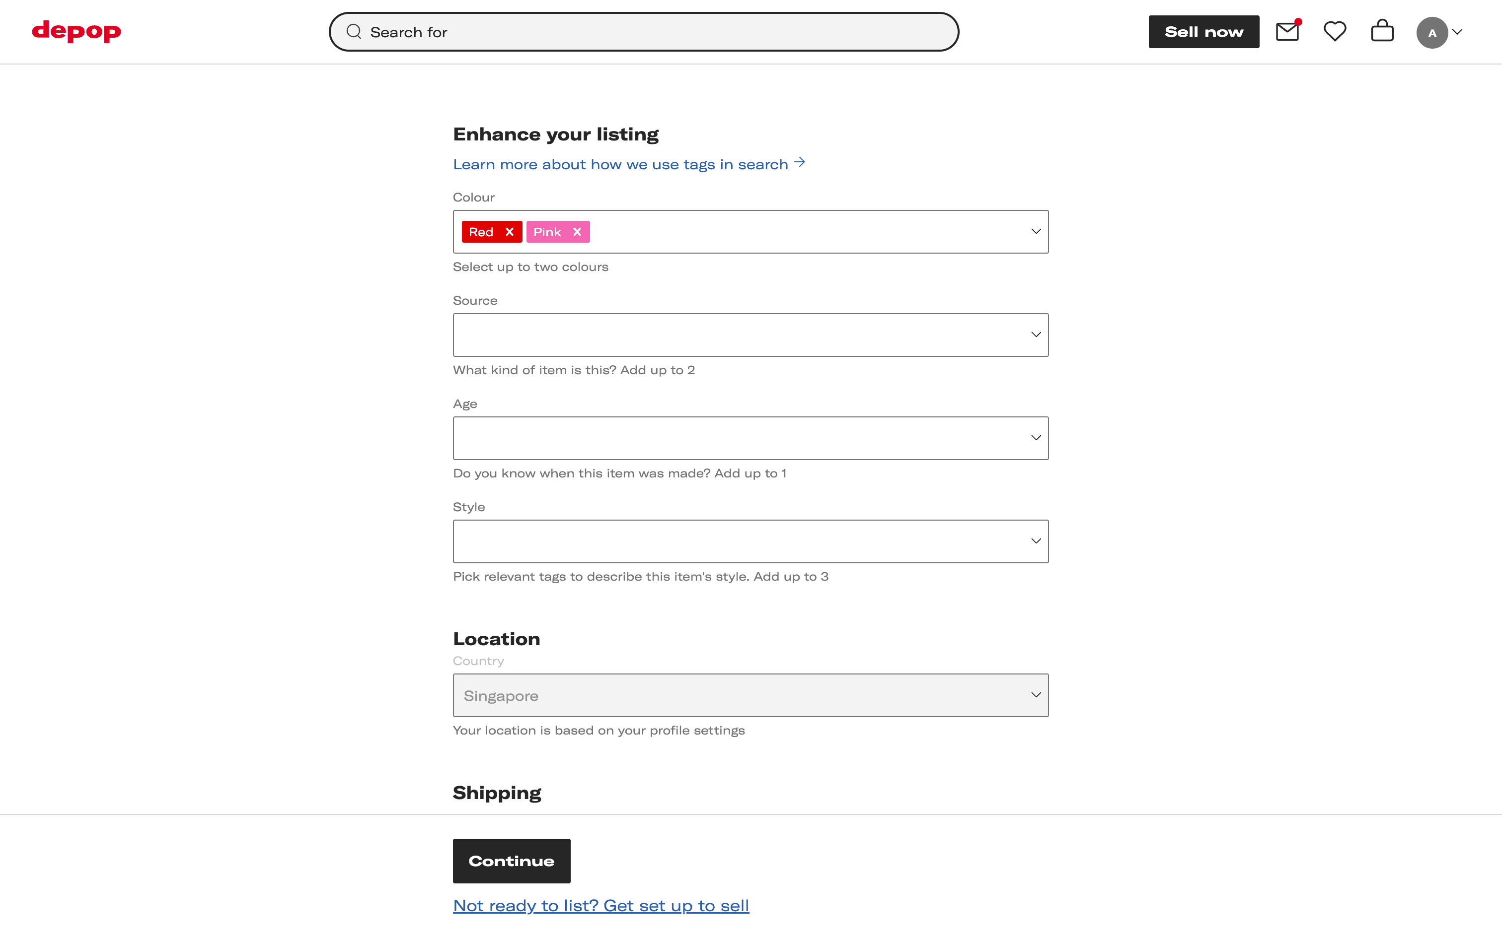Open the Source dropdown

coord(751,335)
